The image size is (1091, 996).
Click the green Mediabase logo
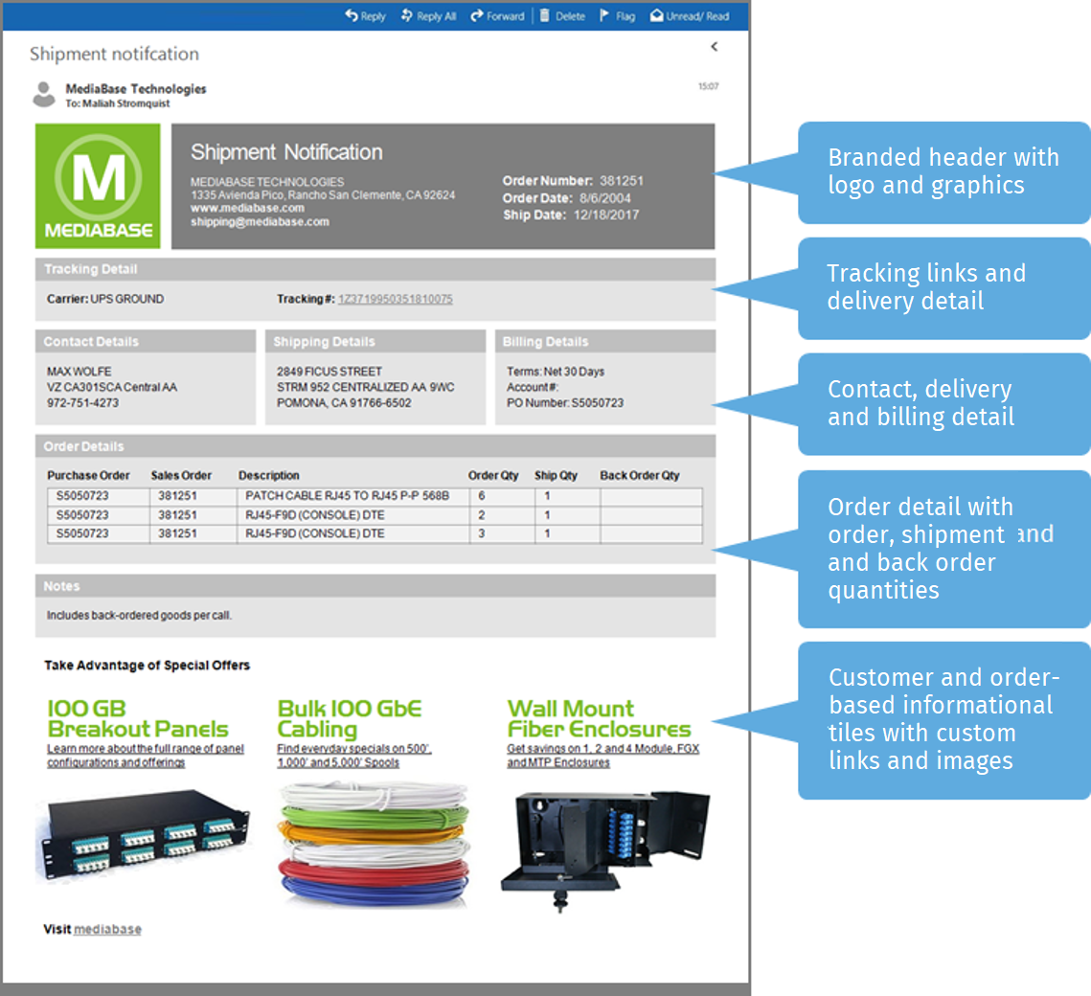(x=98, y=186)
